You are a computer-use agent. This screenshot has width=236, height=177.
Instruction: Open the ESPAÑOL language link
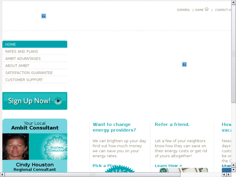[184, 10]
